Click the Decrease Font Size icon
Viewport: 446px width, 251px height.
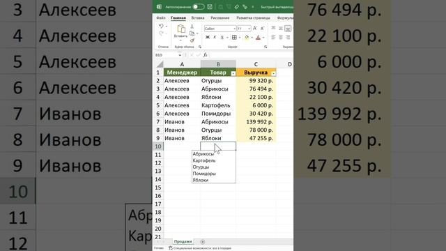tap(262, 28)
